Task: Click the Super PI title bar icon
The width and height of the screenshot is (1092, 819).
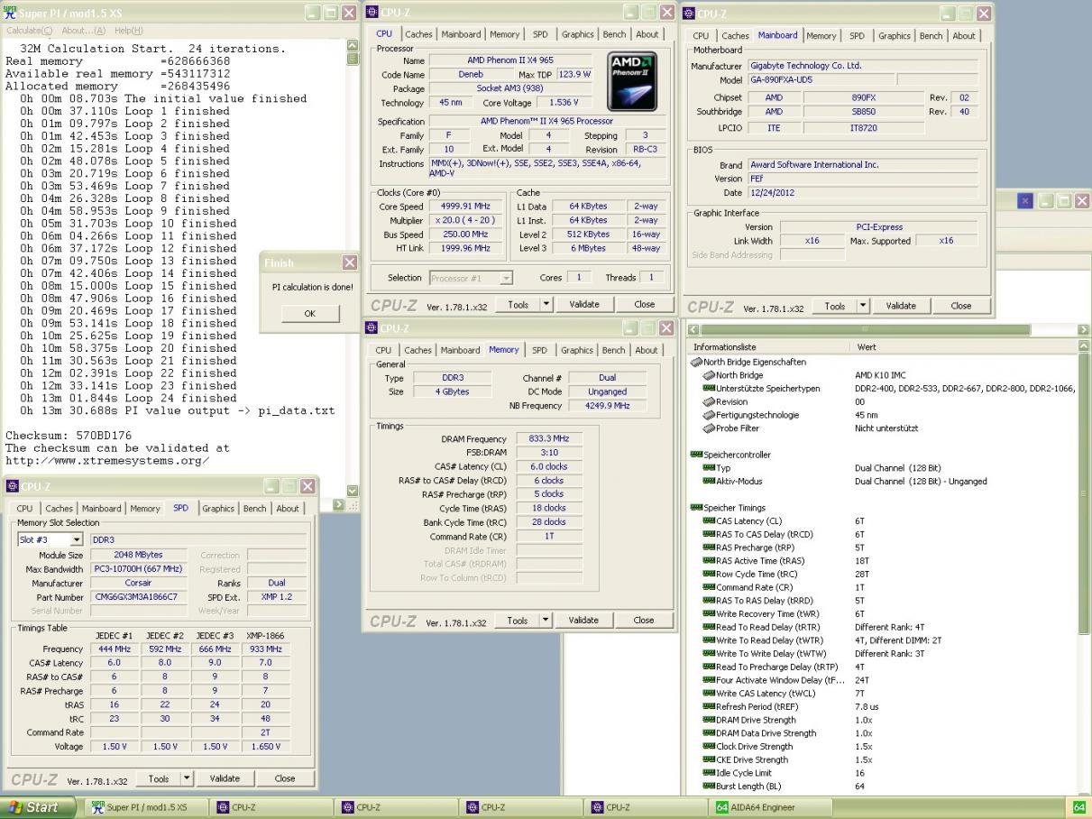Action: pos(10,13)
